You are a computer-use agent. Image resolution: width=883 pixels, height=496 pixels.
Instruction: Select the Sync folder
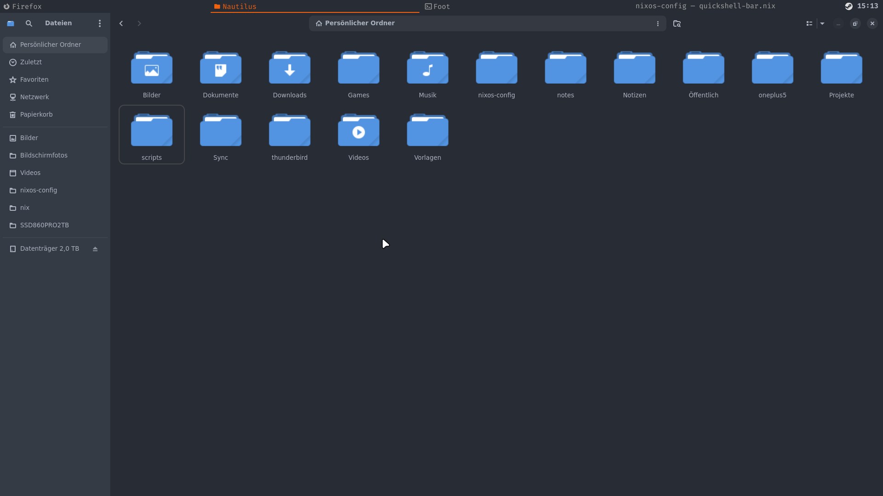coord(221,135)
